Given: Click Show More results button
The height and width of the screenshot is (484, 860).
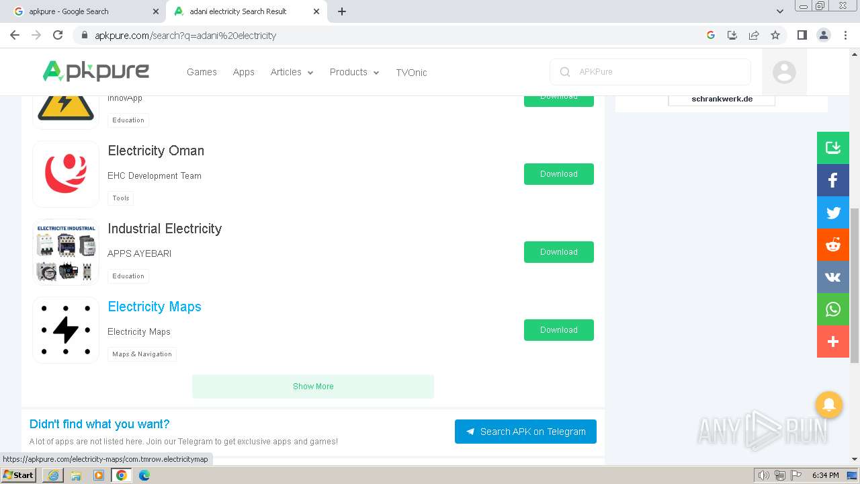Looking at the screenshot, I should tap(313, 387).
